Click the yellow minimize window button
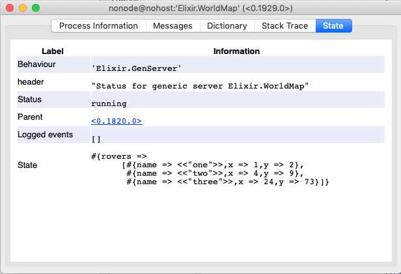This screenshot has height=274, width=401. (23, 8)
